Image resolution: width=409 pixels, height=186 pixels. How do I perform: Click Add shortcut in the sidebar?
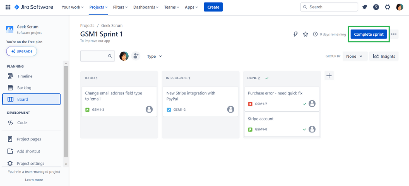tap(31, 151)
